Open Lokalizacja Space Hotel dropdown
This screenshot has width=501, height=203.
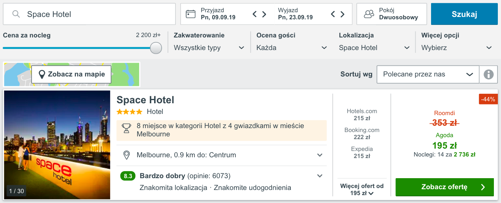(x=374, y=48)
